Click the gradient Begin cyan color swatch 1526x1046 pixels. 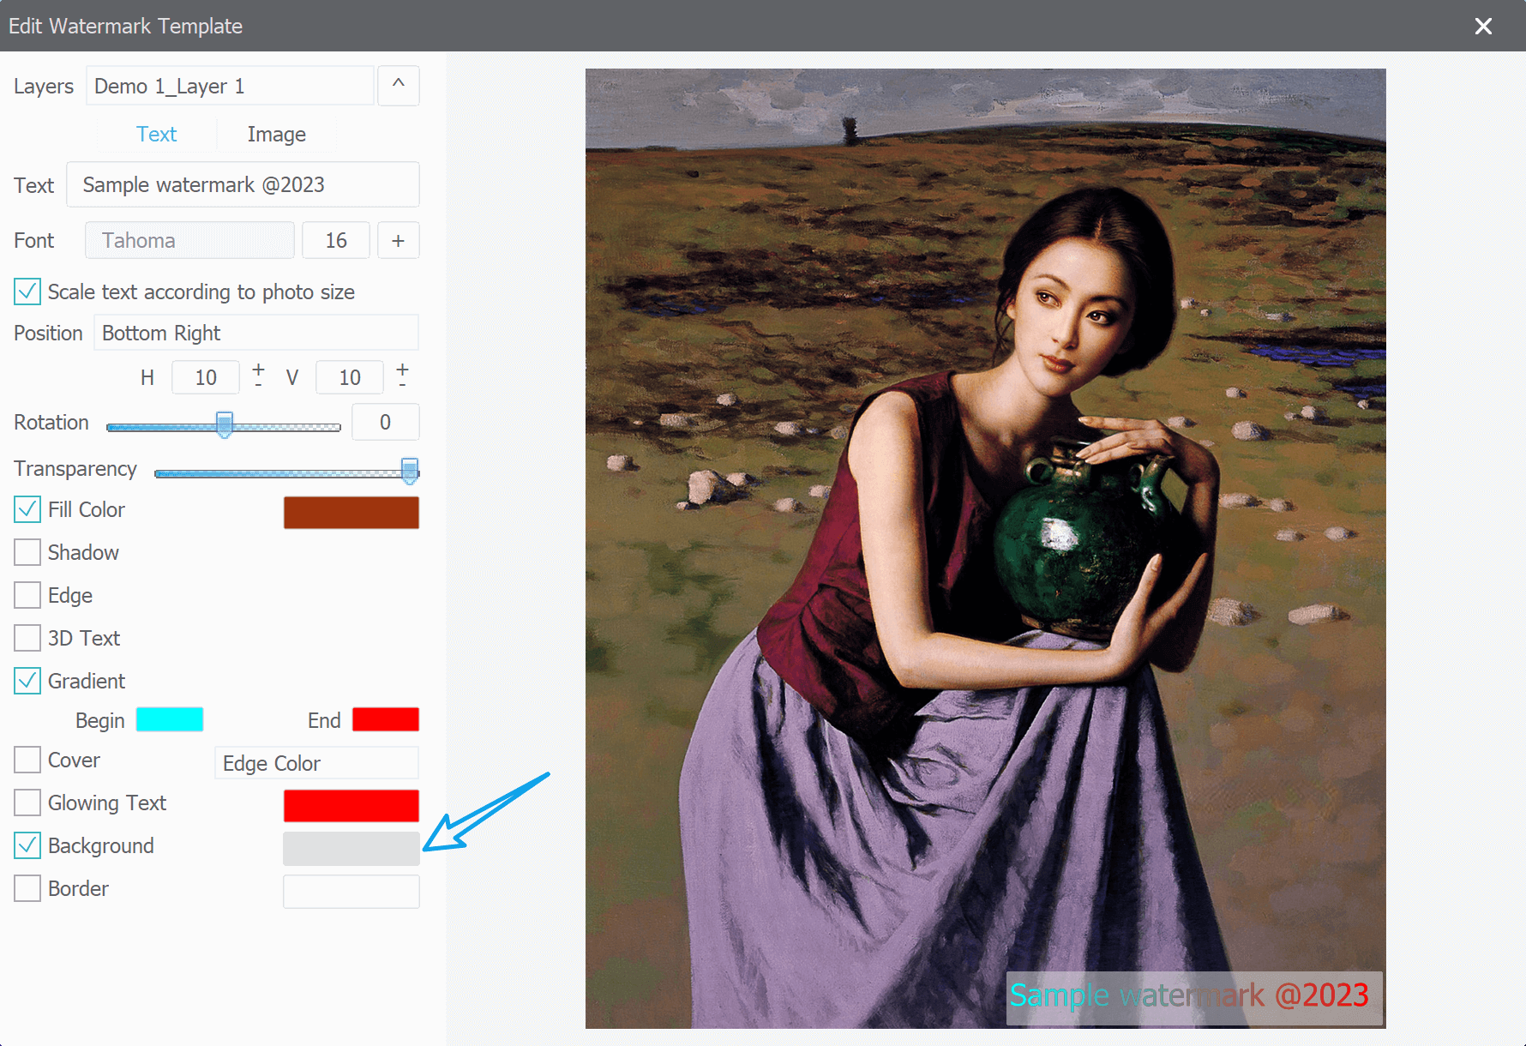(x=169, y=719)
